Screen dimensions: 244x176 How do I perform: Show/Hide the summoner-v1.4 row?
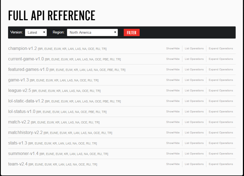[x=173, y=154]
